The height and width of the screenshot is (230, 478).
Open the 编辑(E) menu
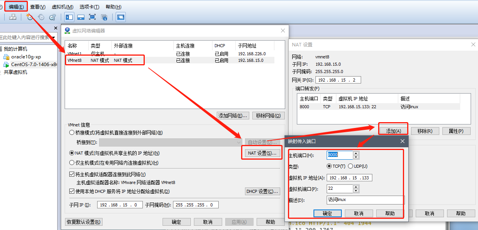click(x=16, y=7)
